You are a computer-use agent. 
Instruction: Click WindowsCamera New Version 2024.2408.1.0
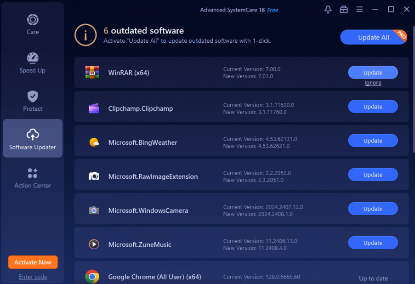[x=258, y=214]
